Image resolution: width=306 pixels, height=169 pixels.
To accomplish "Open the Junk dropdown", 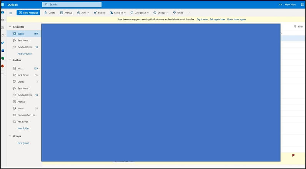I will click(x=83, y=13).
